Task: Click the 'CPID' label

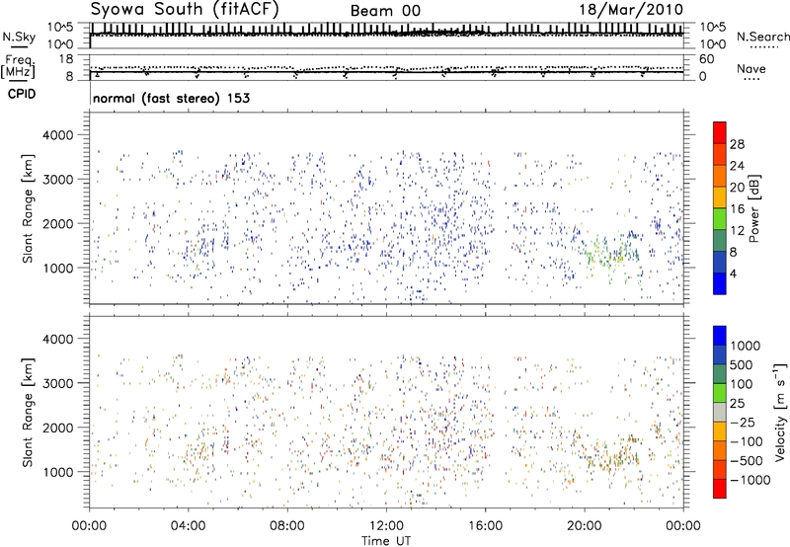Action: (22, 94)
